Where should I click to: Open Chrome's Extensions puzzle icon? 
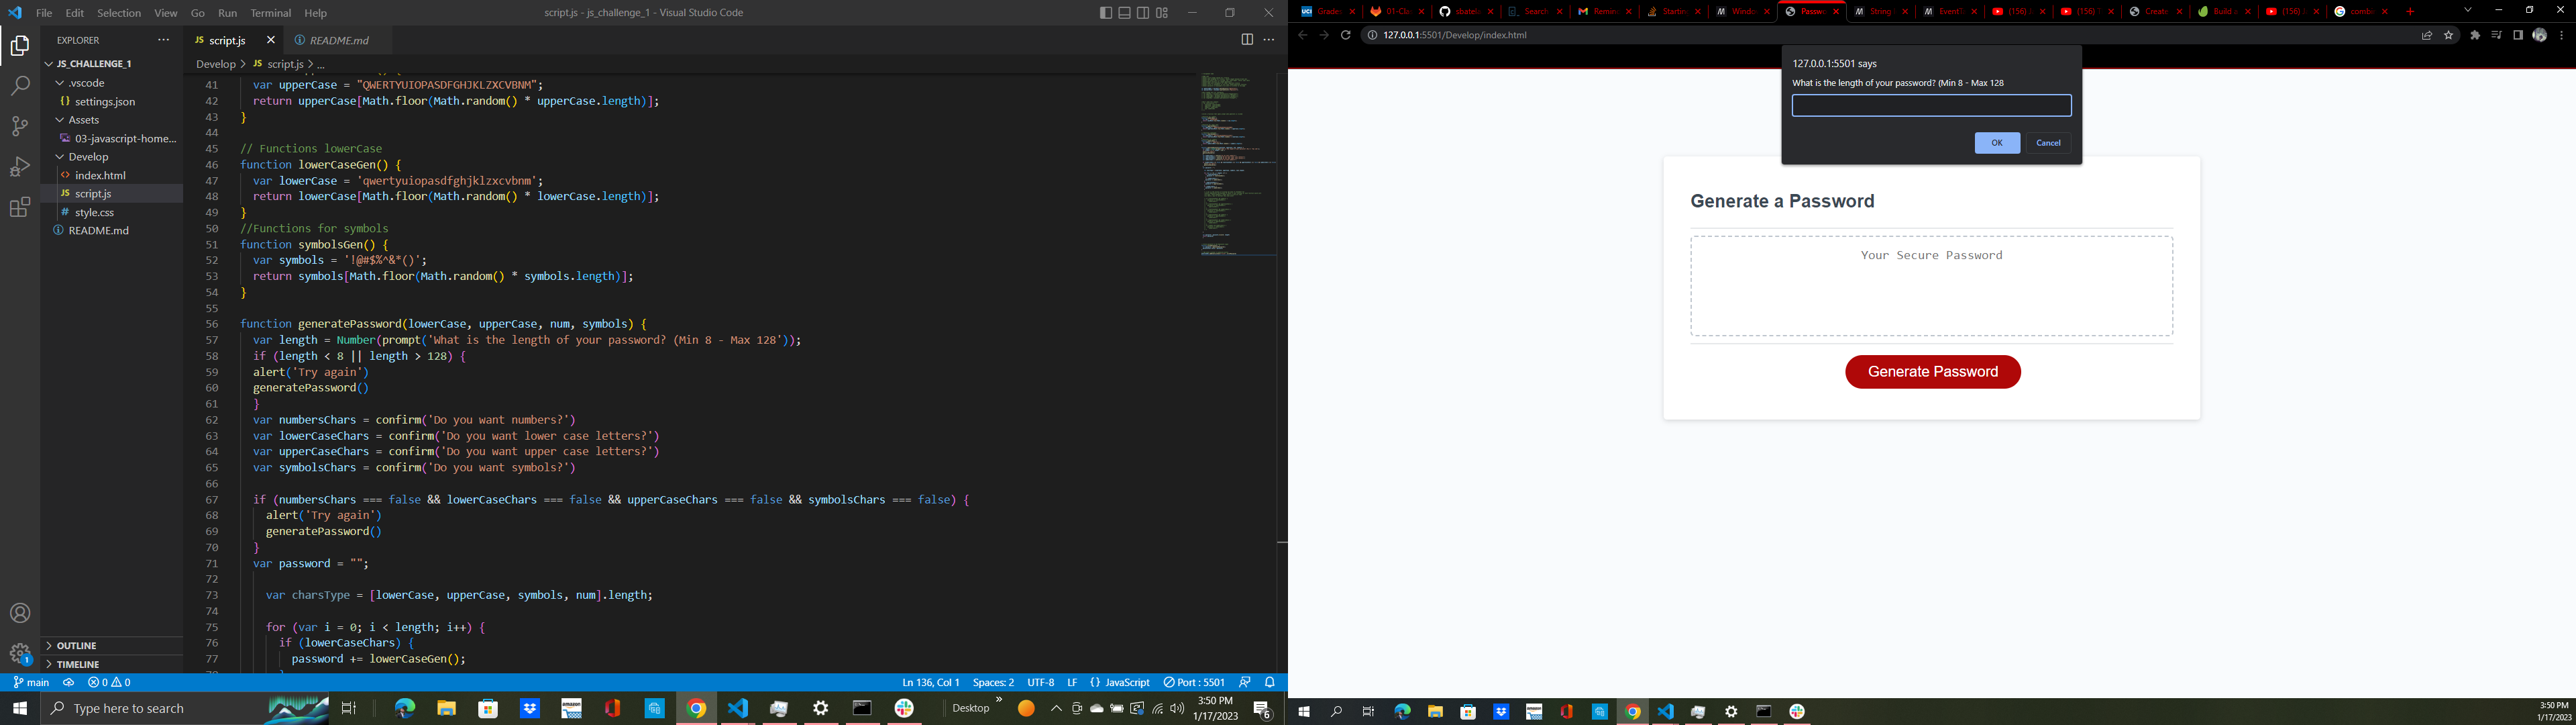[x=2475, y=35]
